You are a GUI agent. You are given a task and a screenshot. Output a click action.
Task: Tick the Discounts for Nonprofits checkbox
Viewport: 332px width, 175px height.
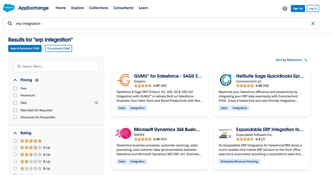(15, 117)
